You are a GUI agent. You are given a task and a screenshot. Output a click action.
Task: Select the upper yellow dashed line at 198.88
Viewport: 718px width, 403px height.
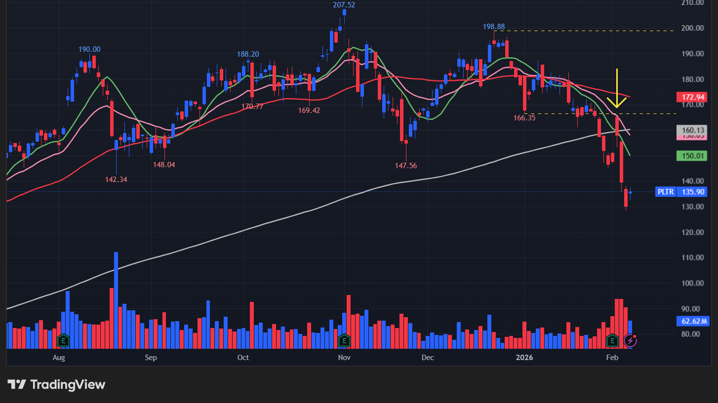(x=583, y=31)
